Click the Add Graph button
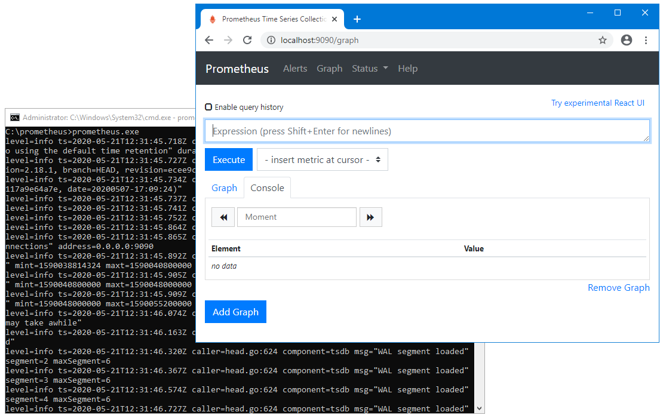Viewport: 663px width, 418px height. [x=235, y=311]
